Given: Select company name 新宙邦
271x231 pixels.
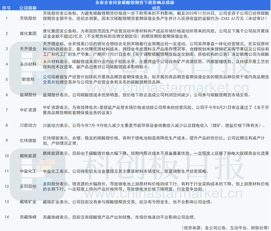Looking at the screenshot, I should (x=28, y=79).
